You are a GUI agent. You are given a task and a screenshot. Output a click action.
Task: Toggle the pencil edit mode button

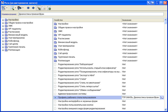[x=38, y=8]
